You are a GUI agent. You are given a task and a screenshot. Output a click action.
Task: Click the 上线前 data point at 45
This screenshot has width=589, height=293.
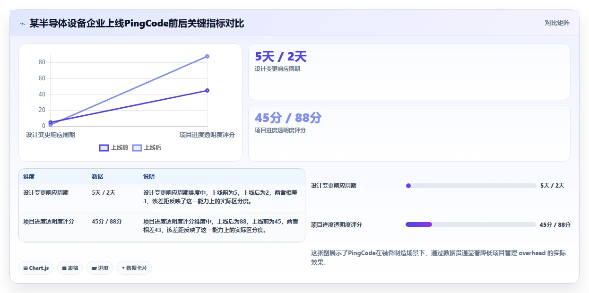207,90
